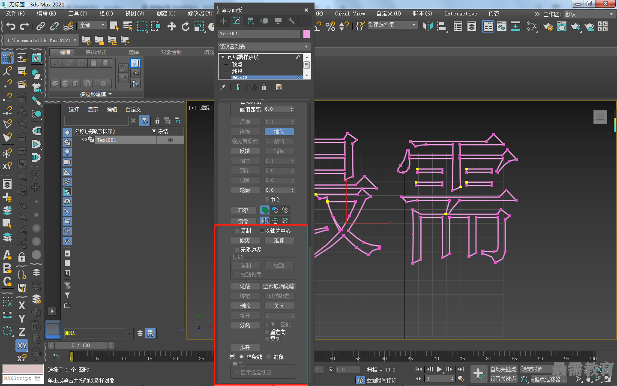This screenshot has width=617, height=386.
Task: Select the Boolean Union icon
Action: [x=265, y=210]
